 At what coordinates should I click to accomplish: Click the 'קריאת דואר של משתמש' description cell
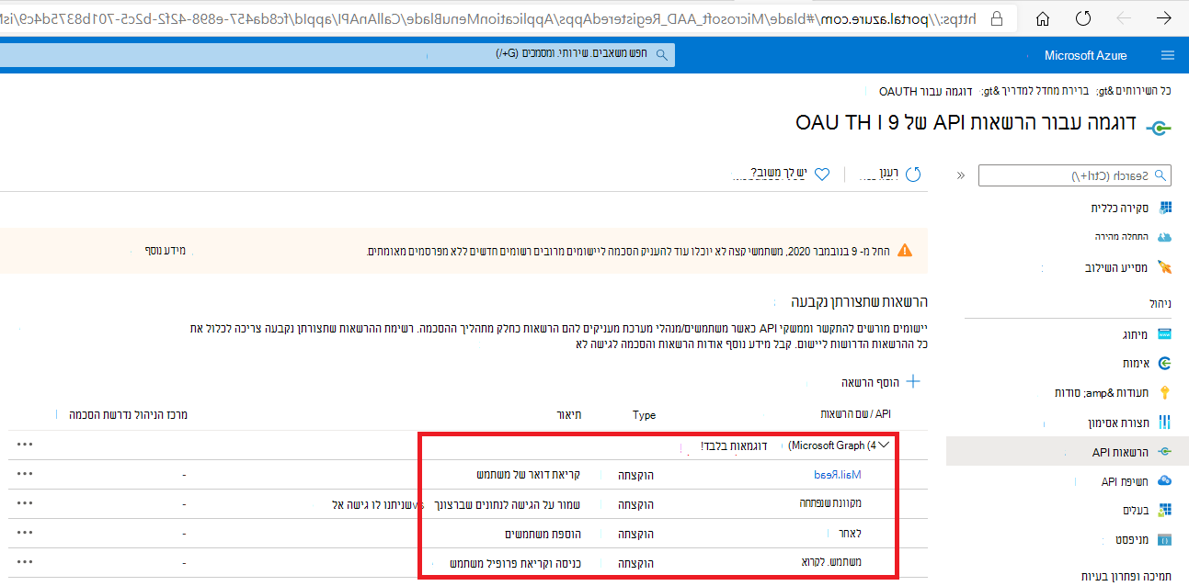point(529,475)
